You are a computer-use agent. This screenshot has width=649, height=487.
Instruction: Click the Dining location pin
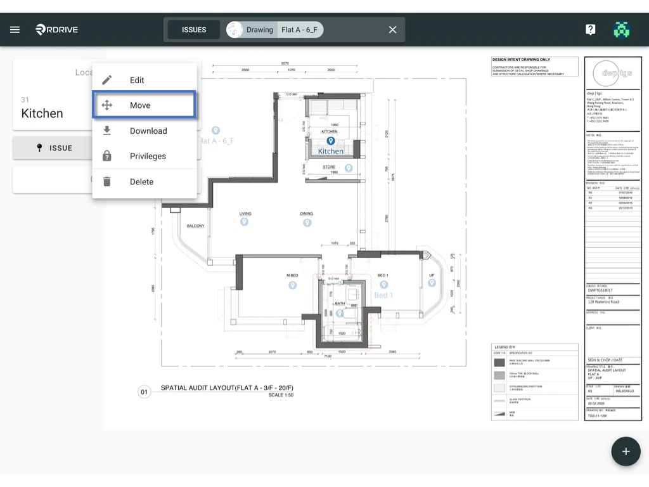point(307,223)
